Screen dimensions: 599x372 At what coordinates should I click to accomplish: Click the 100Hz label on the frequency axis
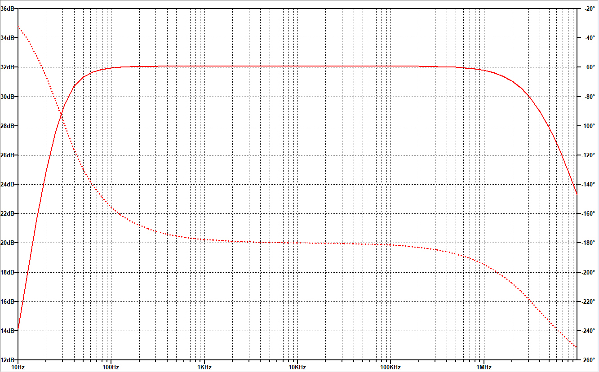point(111,368)
